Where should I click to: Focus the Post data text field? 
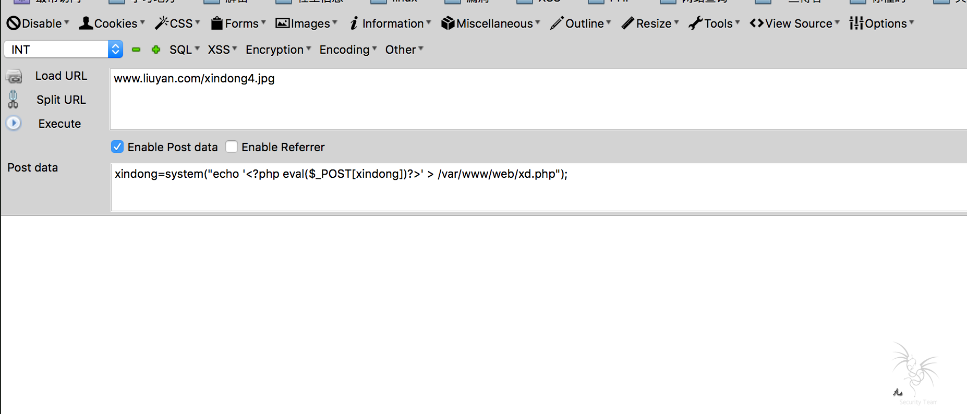pos(539,187)
